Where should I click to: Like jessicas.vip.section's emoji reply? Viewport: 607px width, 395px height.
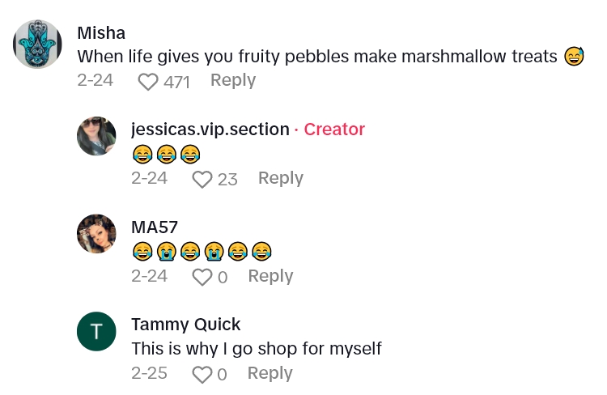point(202,179)
